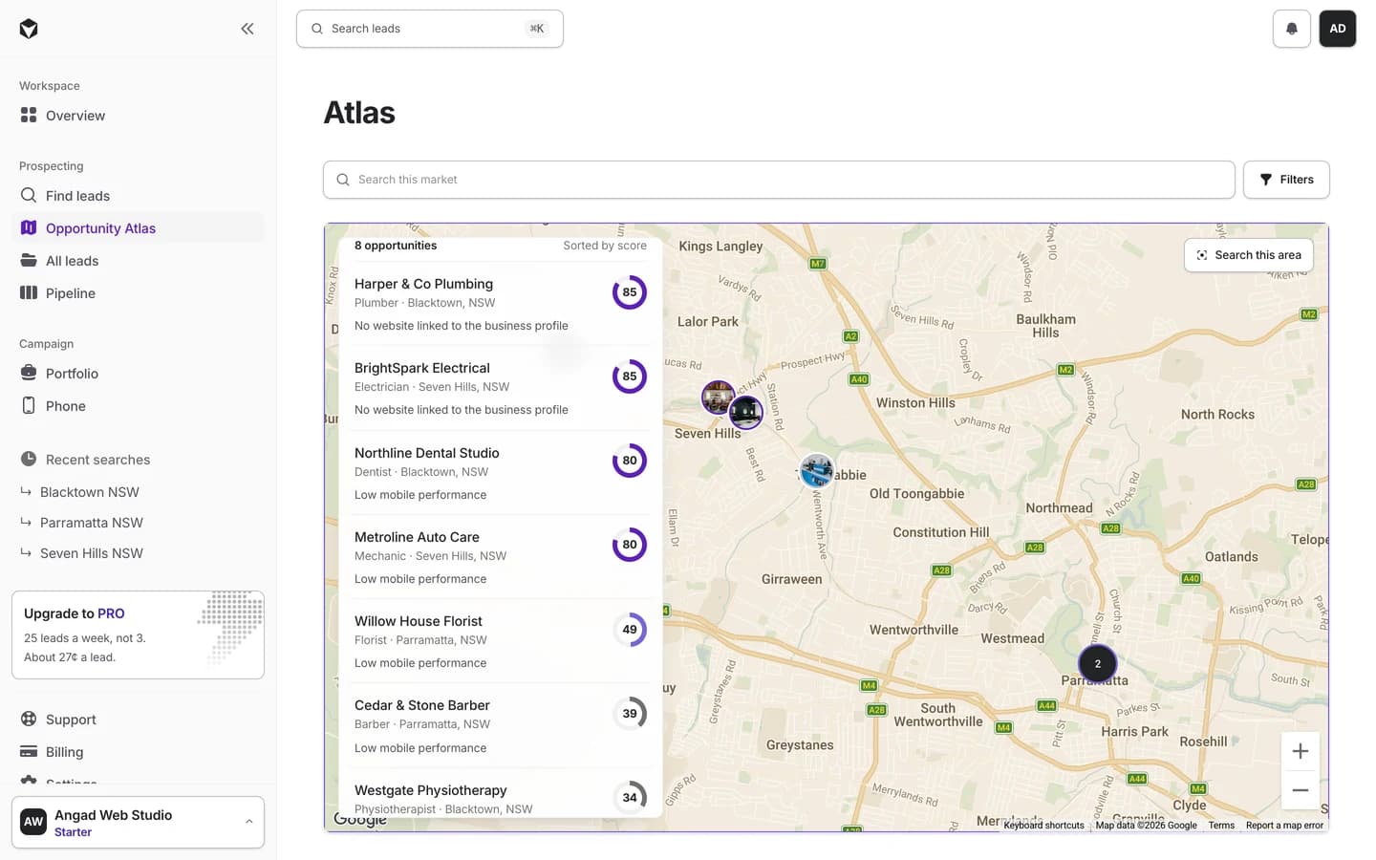This screenshot has height=860, width=1376.
Task: Click the Billing card icon
Action: click(29, 751)
